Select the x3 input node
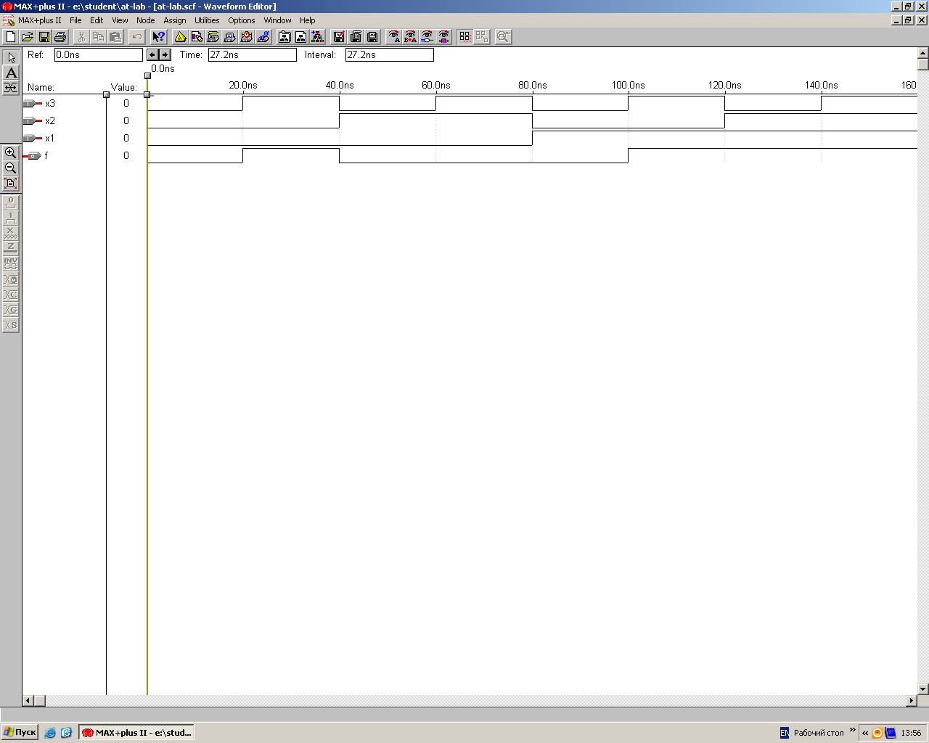Screen dimensions: 929x743 (39, 103)
